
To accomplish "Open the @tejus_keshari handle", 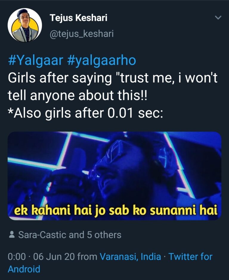I will pos(82,34).
